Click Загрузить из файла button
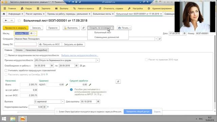 [73, 44]
